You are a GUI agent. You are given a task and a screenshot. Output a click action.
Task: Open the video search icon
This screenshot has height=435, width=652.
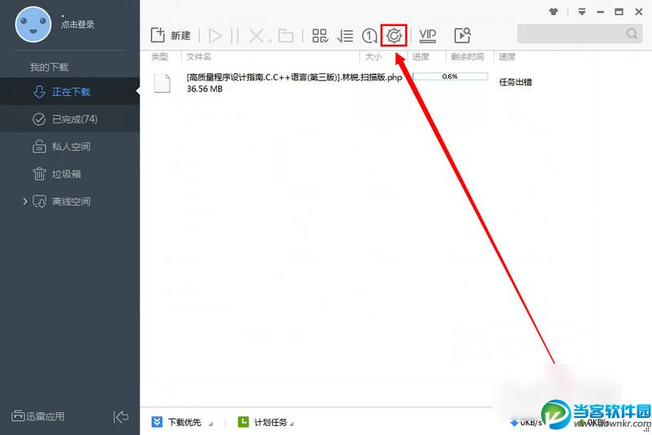tap(462, 36)
